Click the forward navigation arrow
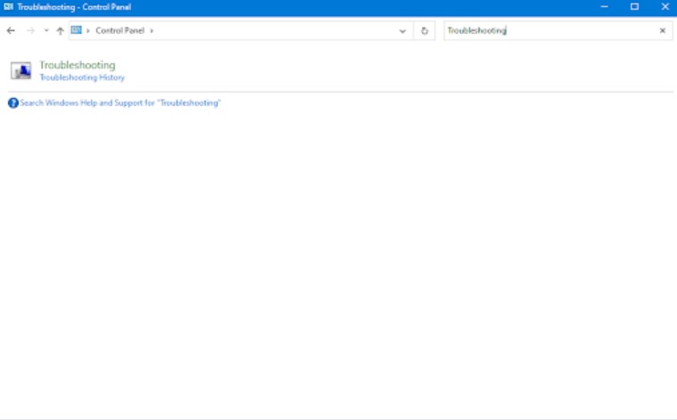The width and height of the screenshot is (677, 420). pos(30,30)
